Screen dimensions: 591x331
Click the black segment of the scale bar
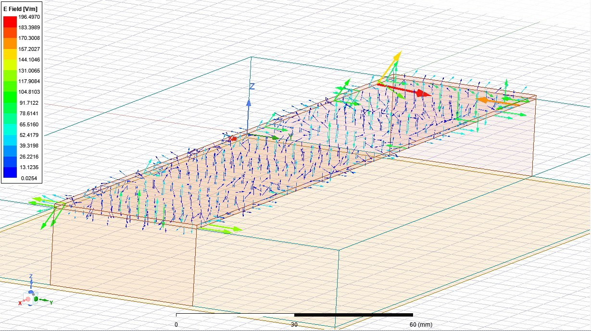pos(353,315)
